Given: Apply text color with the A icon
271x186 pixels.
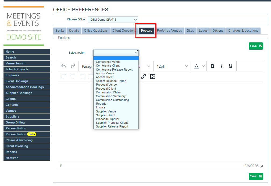Looking at the screenshot, I should click(196, 66).
